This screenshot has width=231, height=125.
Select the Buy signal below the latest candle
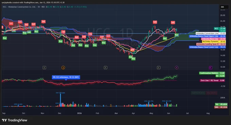[x=177, y=35]
